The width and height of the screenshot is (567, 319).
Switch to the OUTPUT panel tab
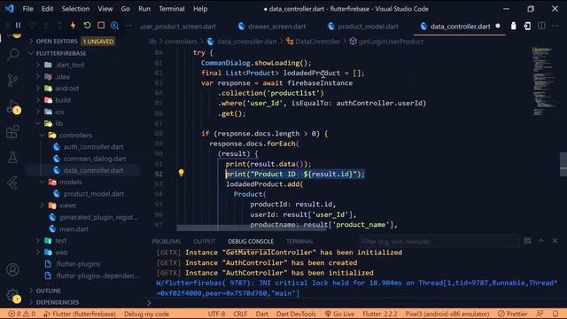[x=205, y=241]
